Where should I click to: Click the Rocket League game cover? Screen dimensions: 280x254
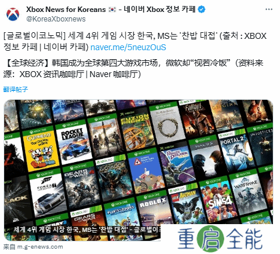coord(73,142)
